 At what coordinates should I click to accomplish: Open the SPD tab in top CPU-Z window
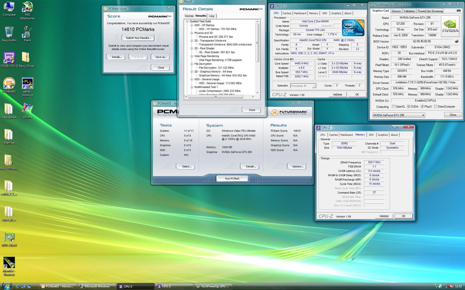click(x=325, y=13)
